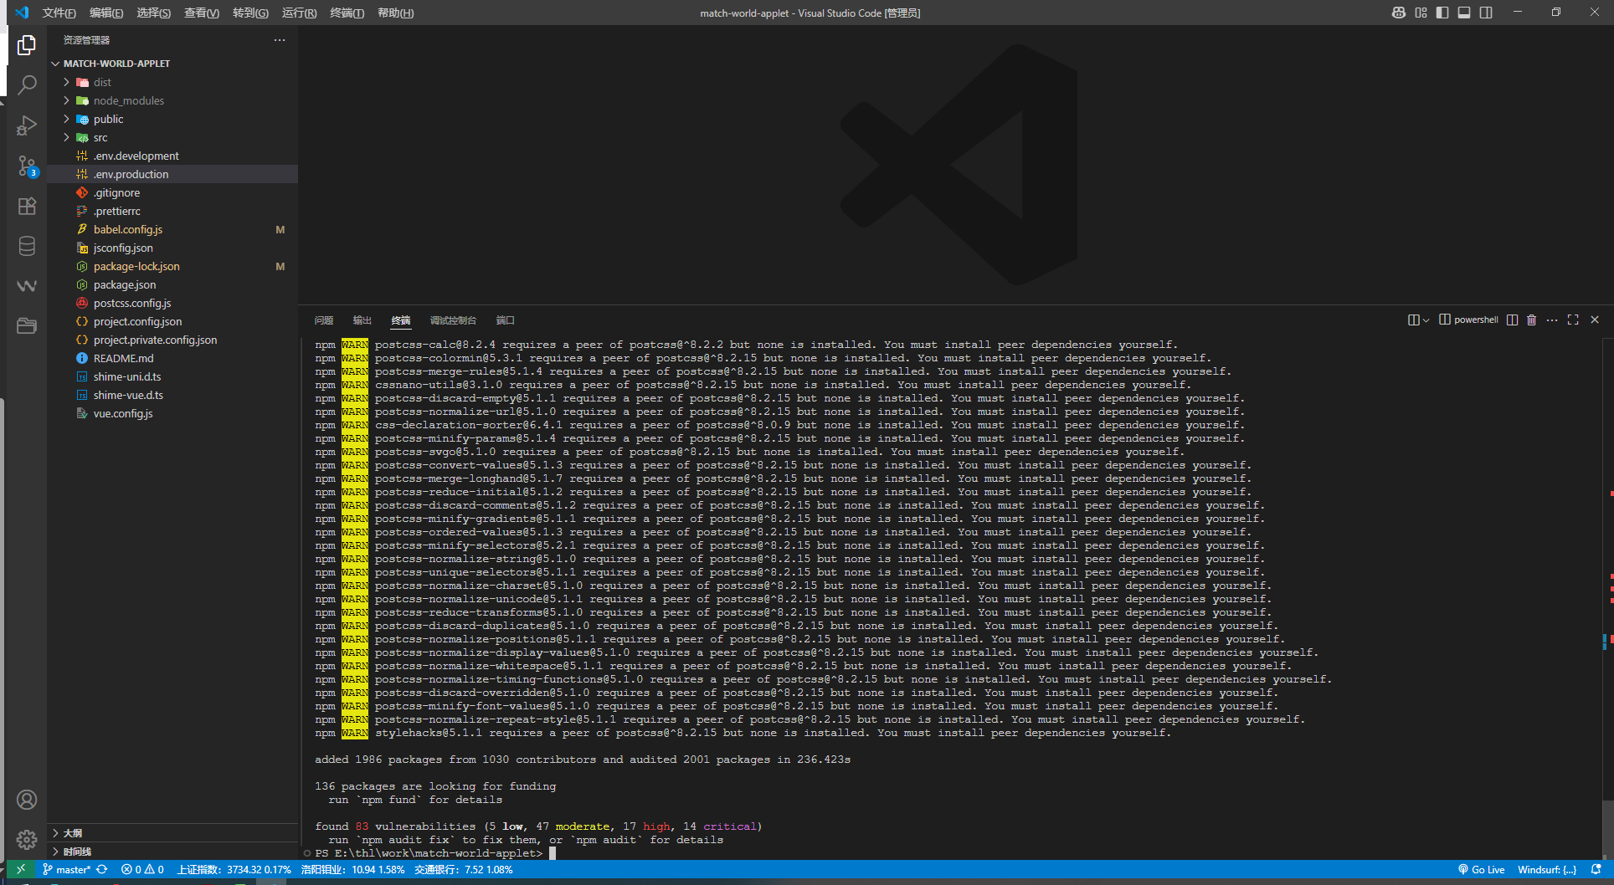
Task: Open babel.config.js file
Action: [x=172, y=229]
